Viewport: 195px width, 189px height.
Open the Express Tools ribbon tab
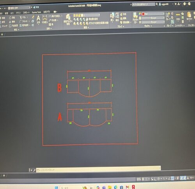tap(36, 12)
